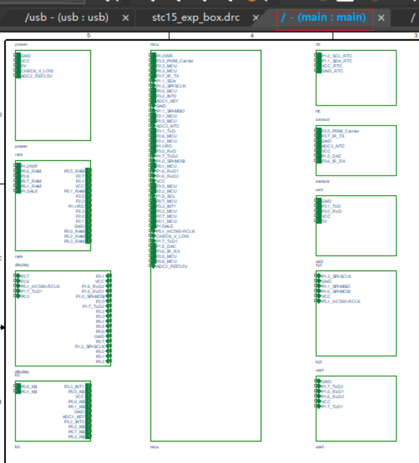Click the P0.5_KB pin label
Screen dimensions: 419x463
pos(76,392)
